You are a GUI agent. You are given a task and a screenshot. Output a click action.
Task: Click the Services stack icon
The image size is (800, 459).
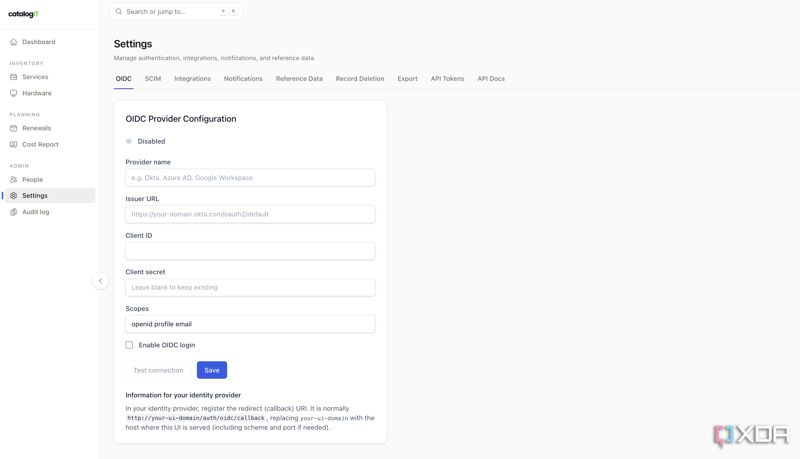pyautogui.click(x=14, y=77)
